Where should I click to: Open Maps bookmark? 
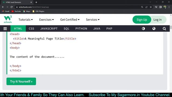27,11
